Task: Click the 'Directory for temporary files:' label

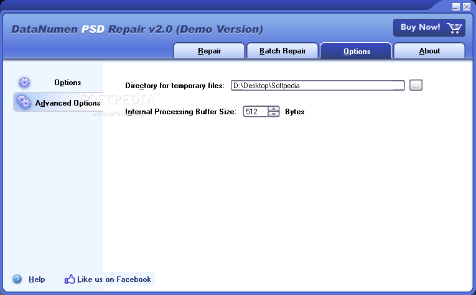Action: (175, 86)
